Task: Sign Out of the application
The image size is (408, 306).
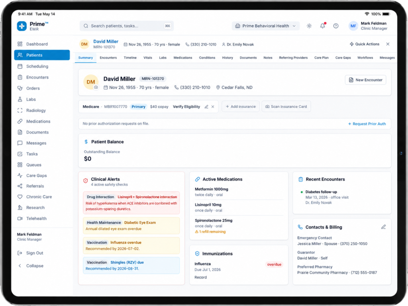Action: click(x=30, y=253)
